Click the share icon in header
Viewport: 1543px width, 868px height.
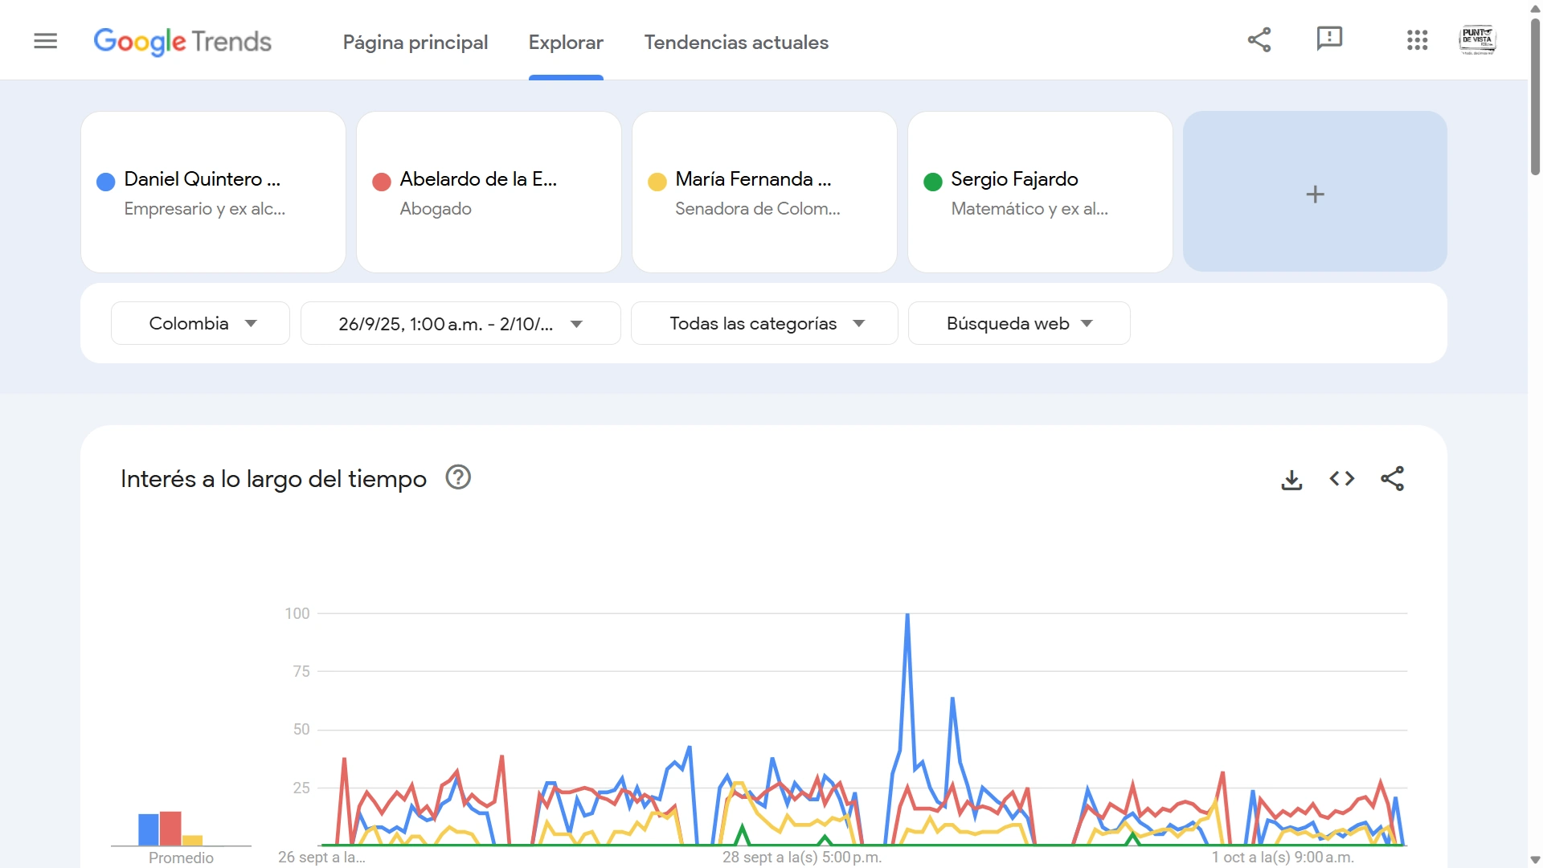[1259, 39]
